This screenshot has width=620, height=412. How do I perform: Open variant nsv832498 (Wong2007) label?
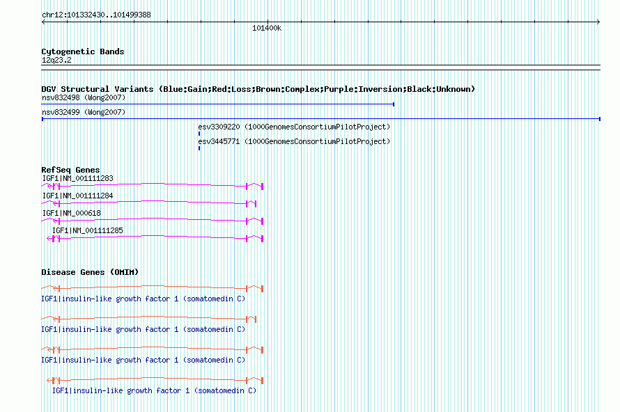[84, 97]
